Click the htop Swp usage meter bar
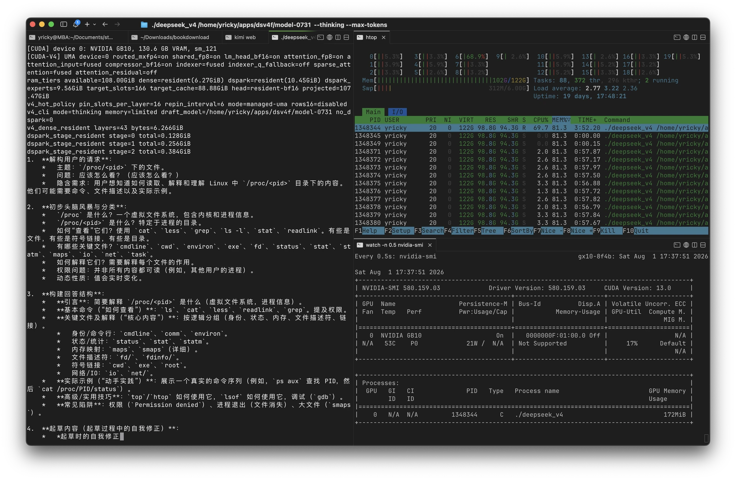736x480 pixels. [445, 88]
